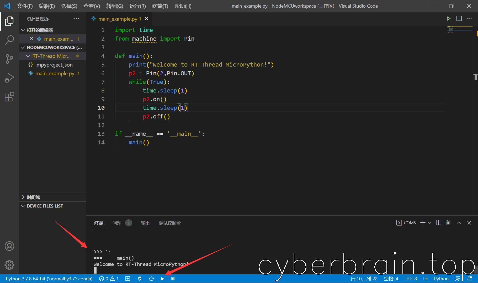Screen dimensions: 478x283
Task: Run Python file with the editor play icon
Action: pyautogui.click(x=449, y=19)
